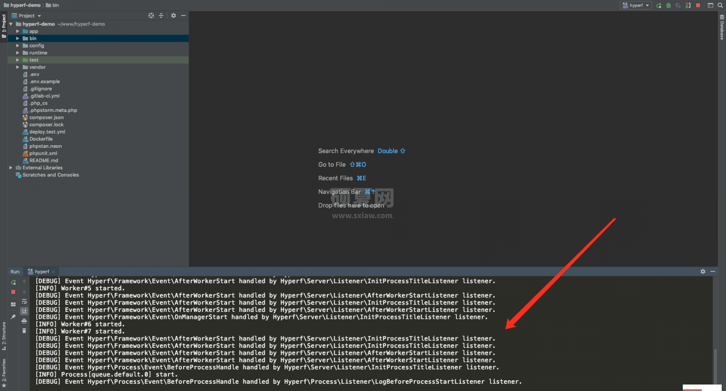Open the Structure side tab
Screen dimensions: 726x391
pos(4,336)
